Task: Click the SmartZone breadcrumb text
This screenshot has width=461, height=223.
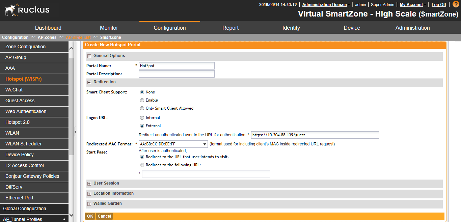Action: [x=110, y=37]
